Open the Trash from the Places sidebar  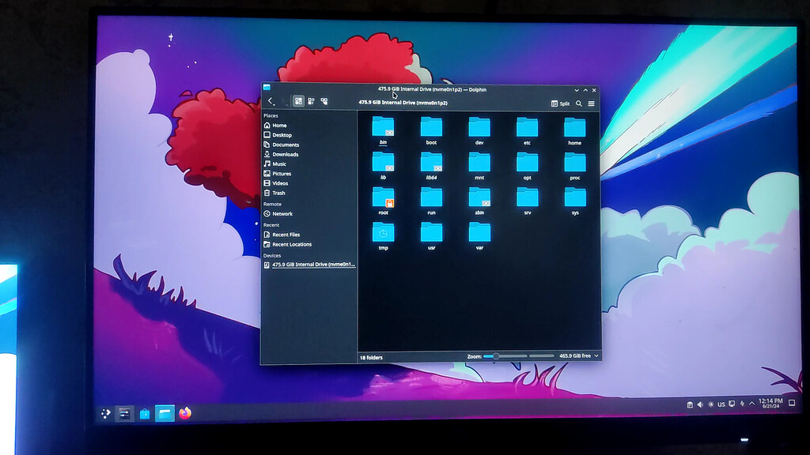tap(278, 192)
